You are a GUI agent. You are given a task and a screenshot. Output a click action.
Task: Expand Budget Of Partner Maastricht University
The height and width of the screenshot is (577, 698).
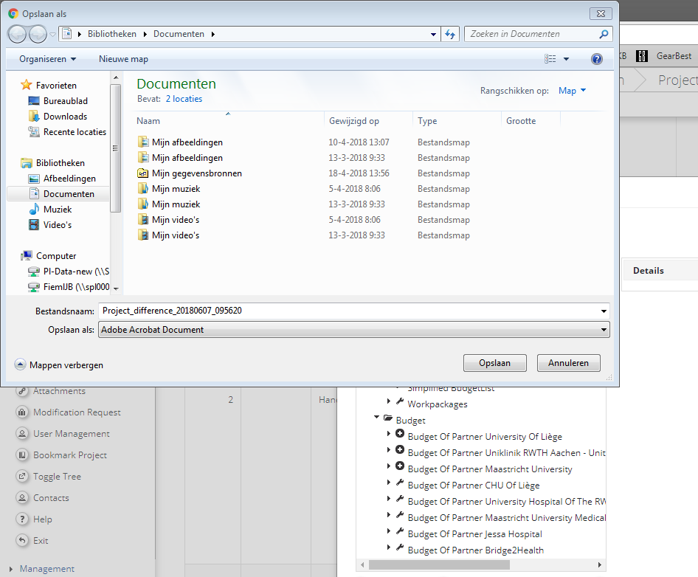(x=389, y=469)
